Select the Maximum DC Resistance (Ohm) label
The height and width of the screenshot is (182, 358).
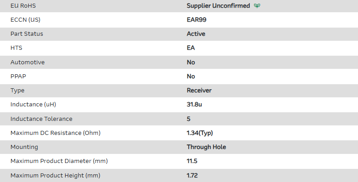point(55,133)
